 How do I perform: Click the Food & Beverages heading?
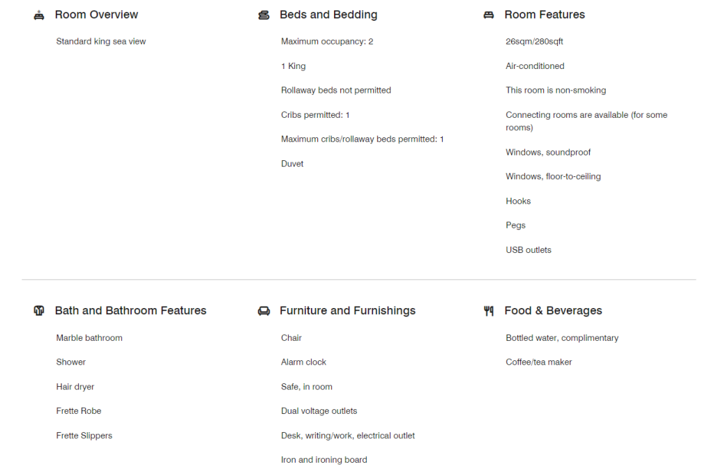(553, 311)
